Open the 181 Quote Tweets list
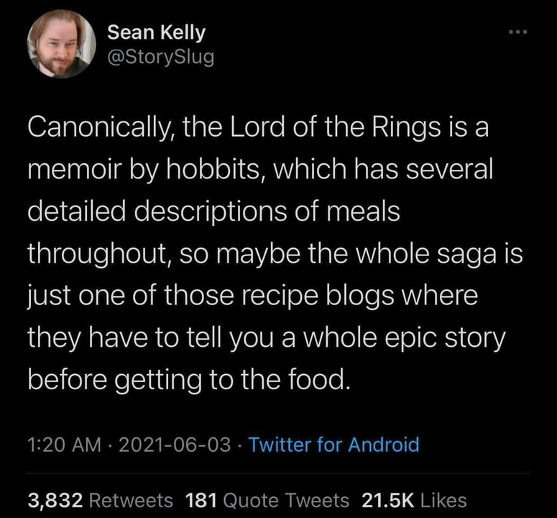The width and height of the screenshot is (557, 518). tap(267, 500)
